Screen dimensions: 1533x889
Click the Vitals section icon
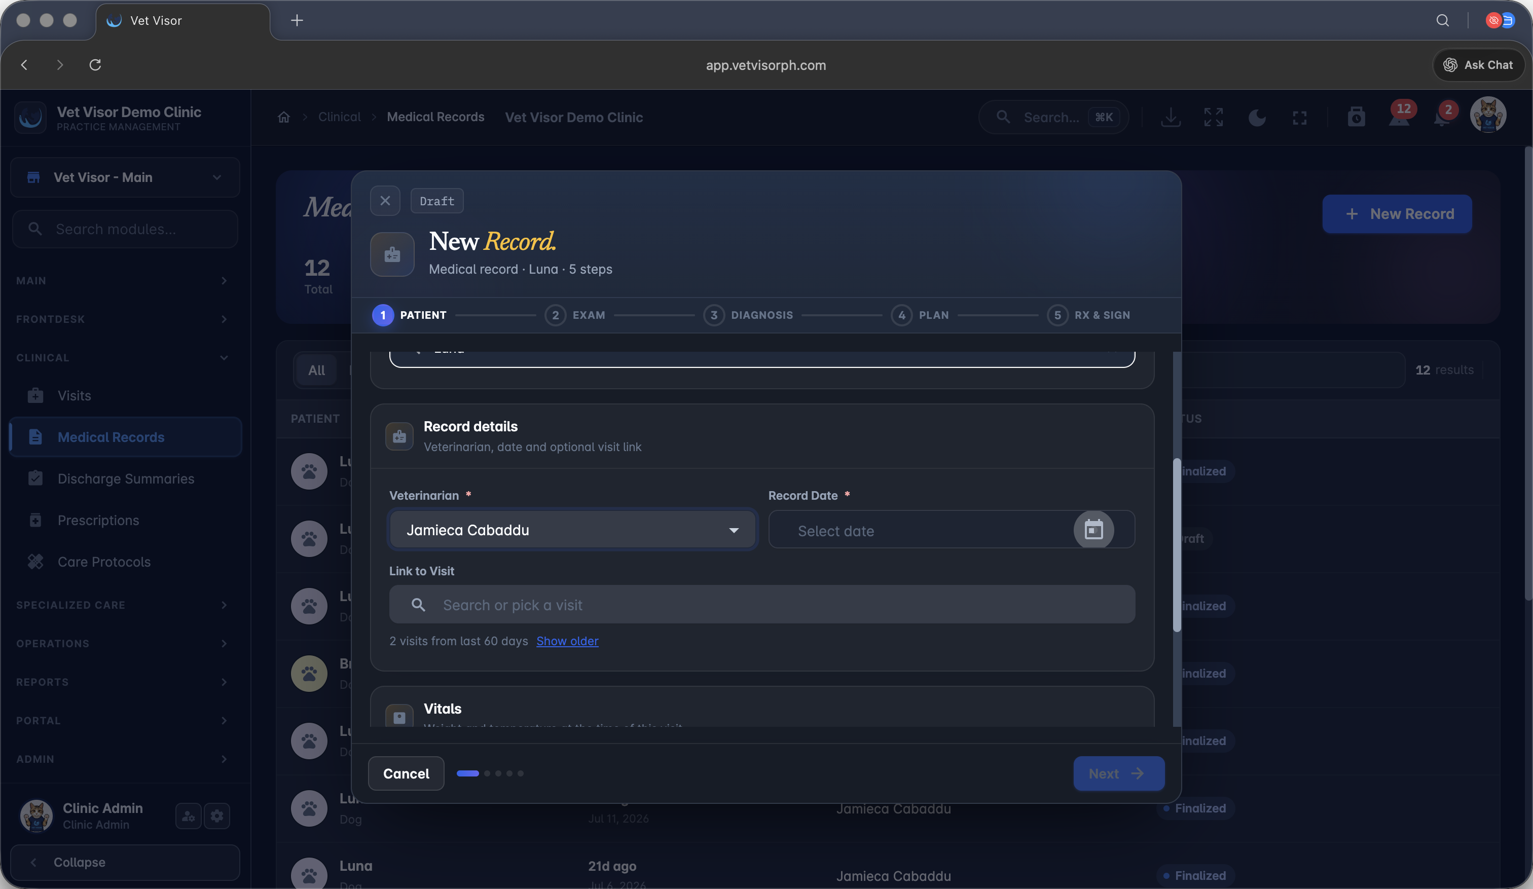pos(399,717)
